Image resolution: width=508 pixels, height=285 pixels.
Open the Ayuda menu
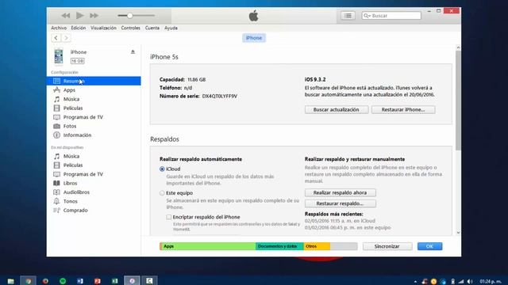click(x=171, y=28)
